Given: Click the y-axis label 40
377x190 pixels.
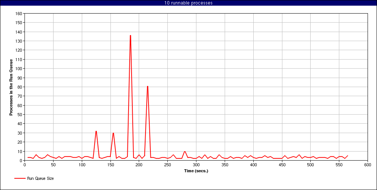Looking at the screenshot, I should (20, 124).
